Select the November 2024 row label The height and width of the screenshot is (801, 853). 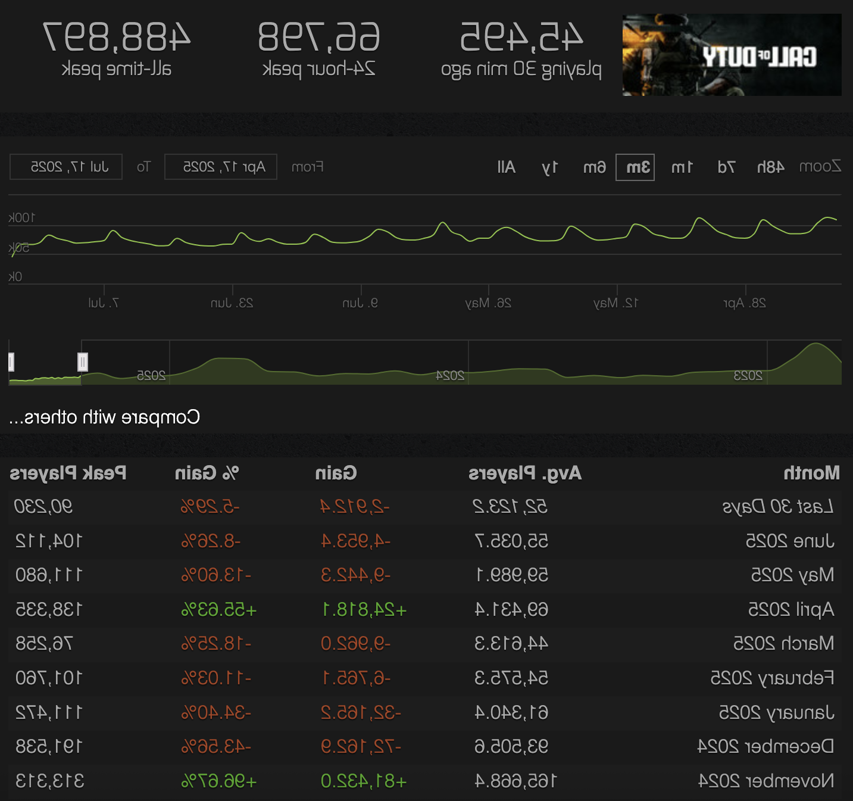click(766, 781)
